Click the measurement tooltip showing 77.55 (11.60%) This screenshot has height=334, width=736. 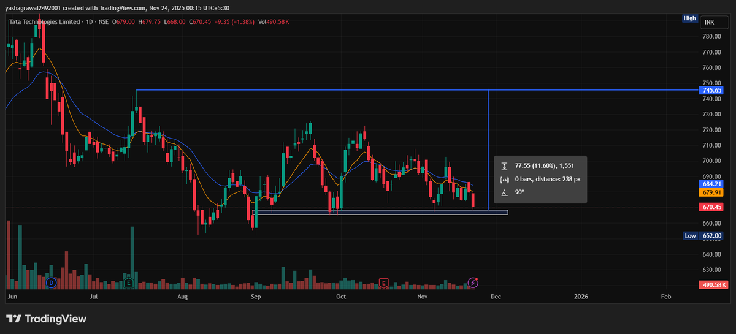pyautogui.click(x=541, y=180)
